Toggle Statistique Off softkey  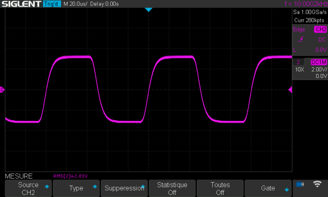pyautogui.click(x=172, y=188)
